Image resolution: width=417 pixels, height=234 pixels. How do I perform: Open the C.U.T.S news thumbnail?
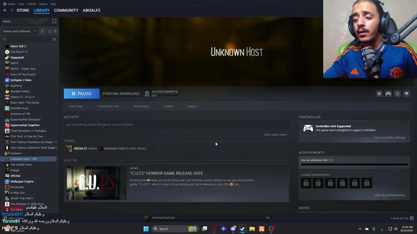97,183
